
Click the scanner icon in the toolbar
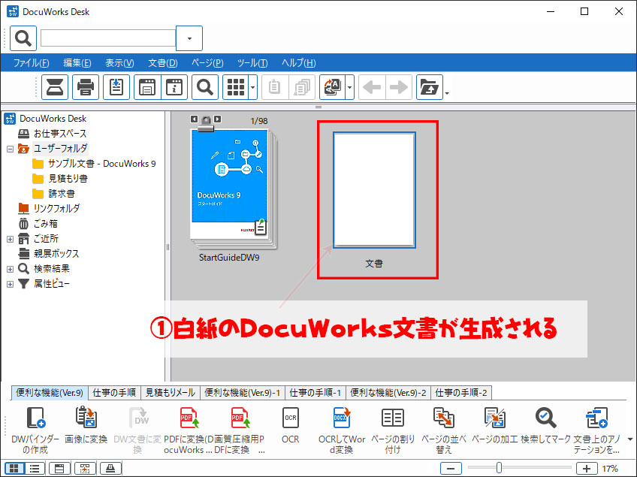point(55,87)
